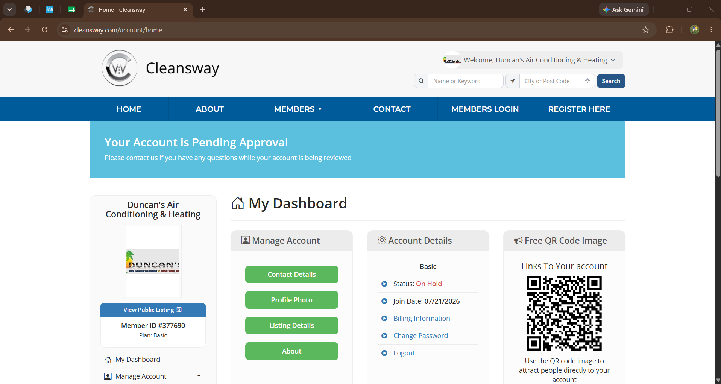
Task: Click the sidebar My Dashboard link text
Action: coord(138,360)
